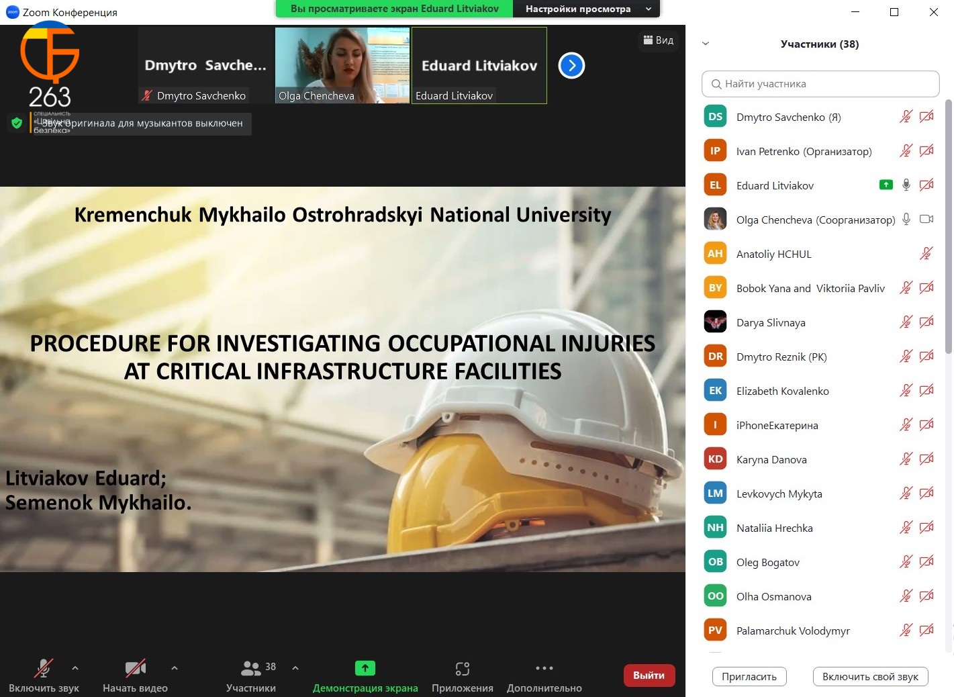Click the screen-viewing banner for Eduard Litviakov
Screen dimensions: 954x697
(x=394, y=9)
